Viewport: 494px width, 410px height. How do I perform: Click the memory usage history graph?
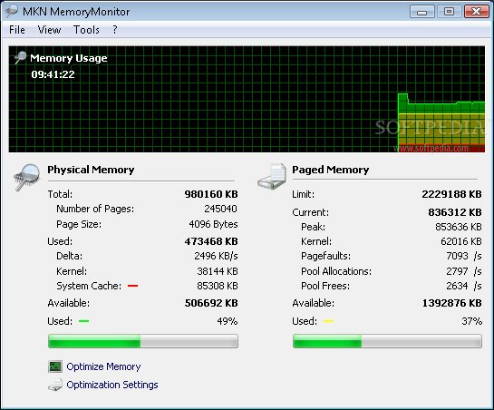247,99
